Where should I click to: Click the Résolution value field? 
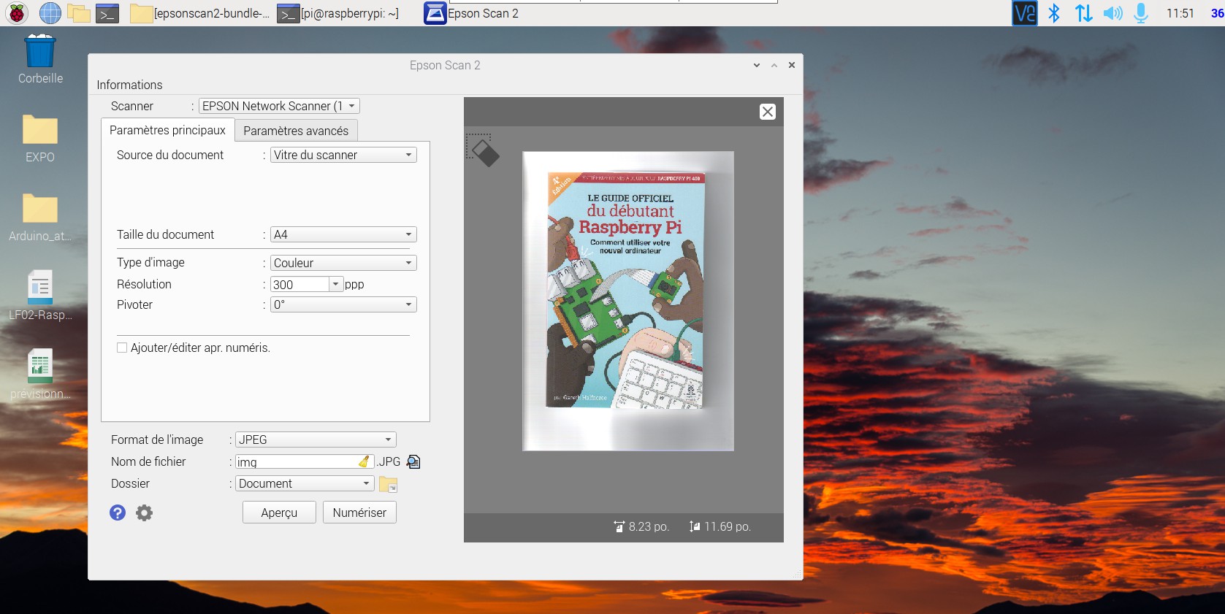point(299,284)
